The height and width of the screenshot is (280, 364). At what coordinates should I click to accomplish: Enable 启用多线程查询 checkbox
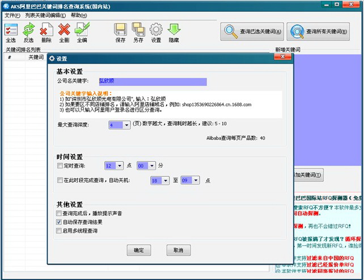tap(59, 231)
